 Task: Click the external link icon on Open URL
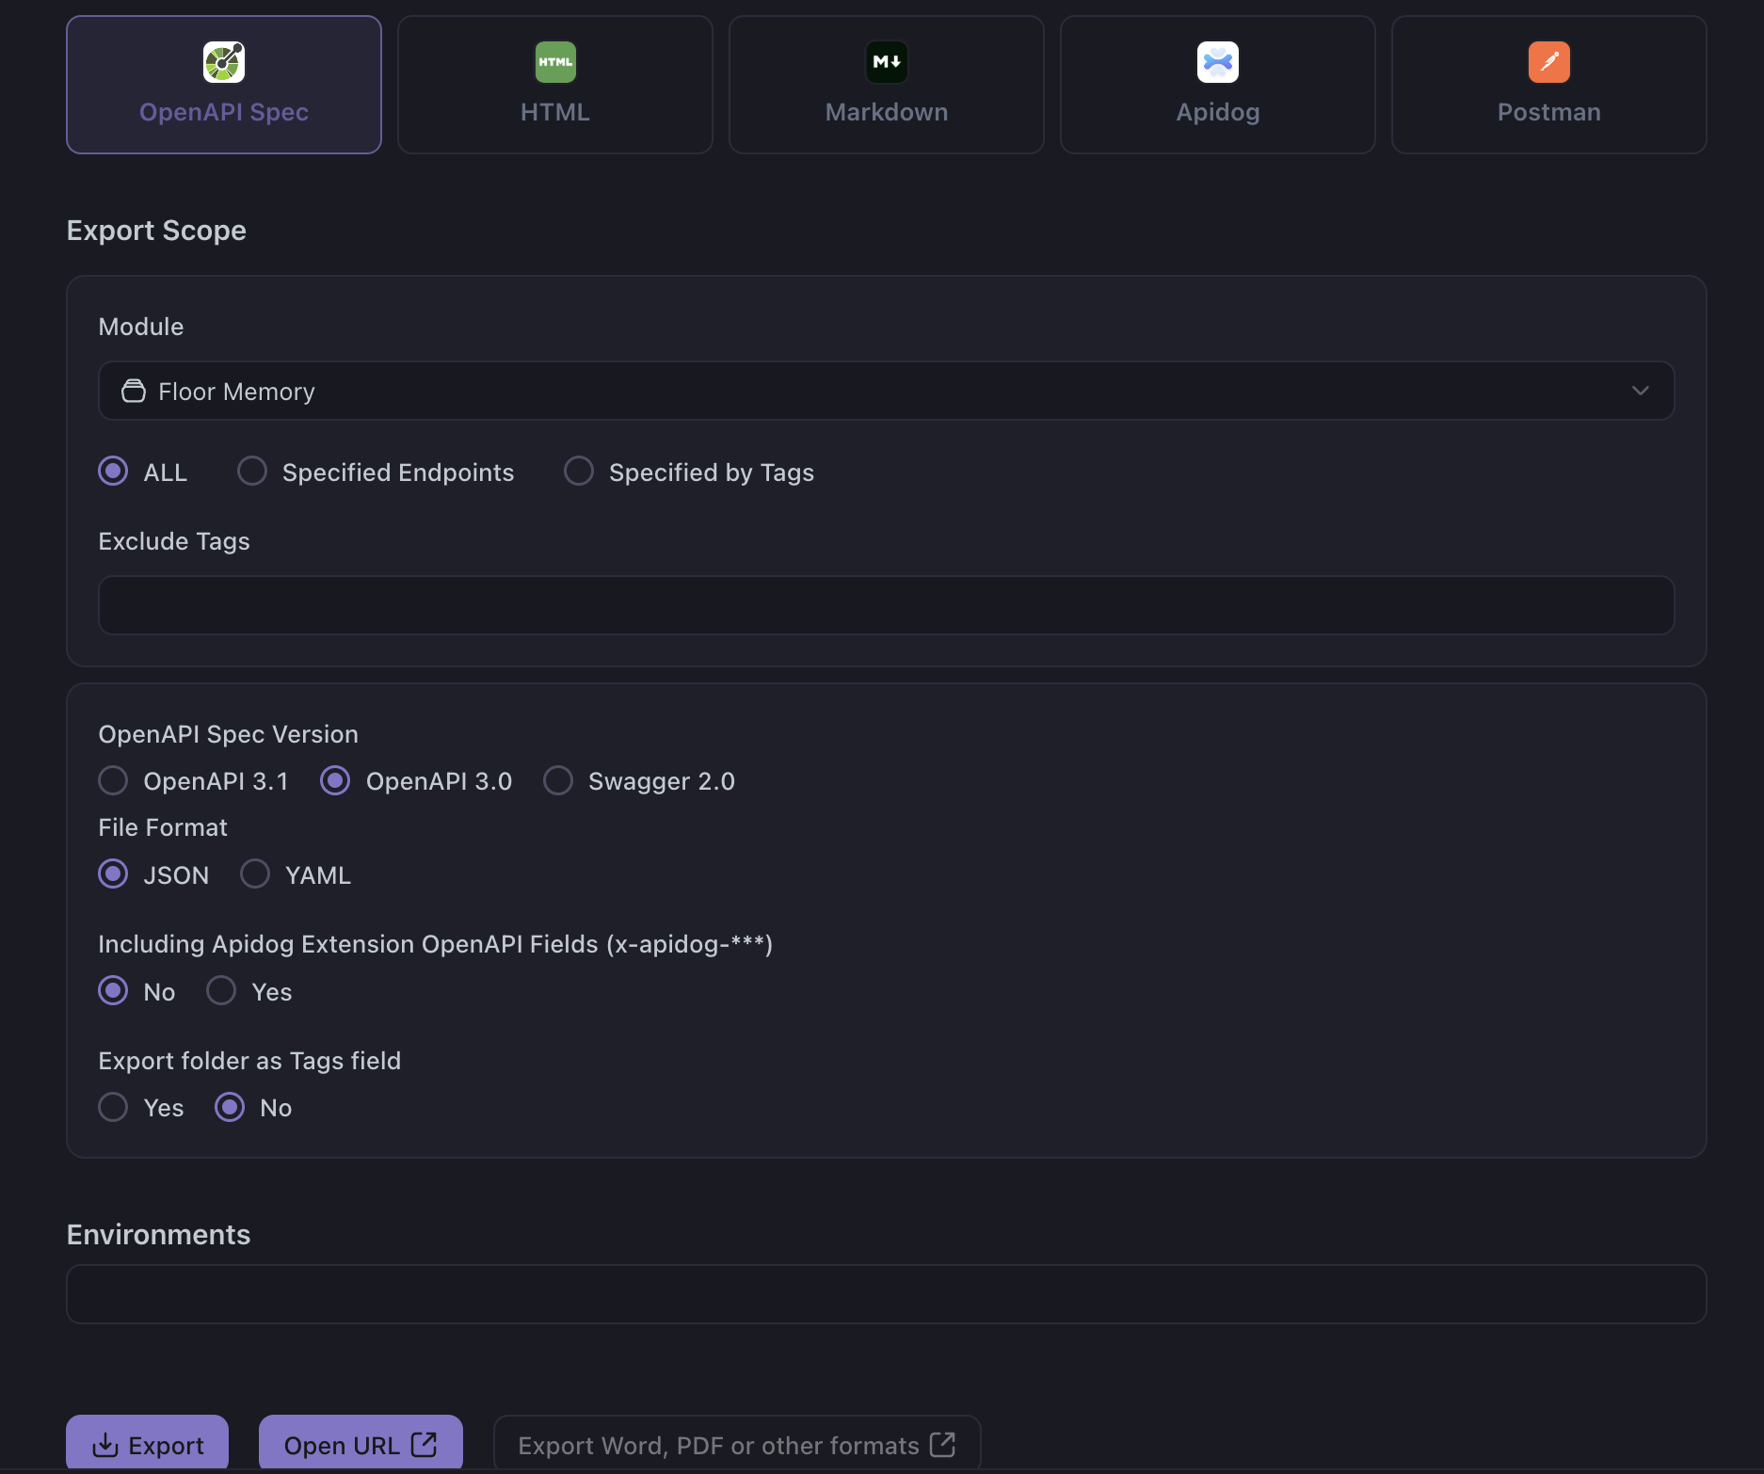[425, 1444]
